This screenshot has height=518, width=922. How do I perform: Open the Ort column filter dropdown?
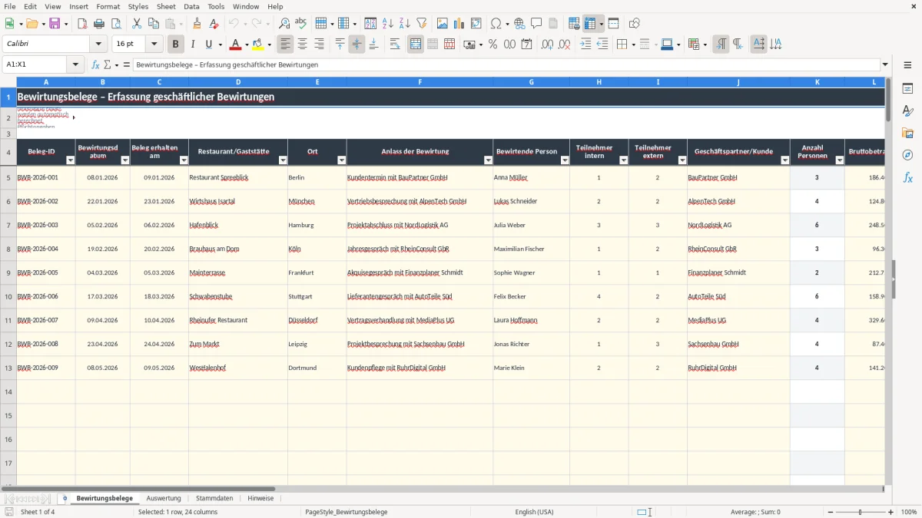point(342,160)
